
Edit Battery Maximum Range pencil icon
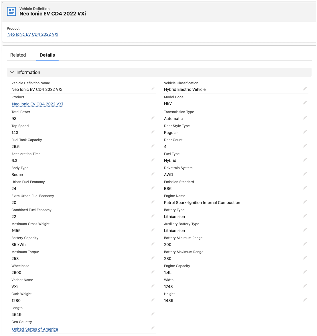pyautogui.click(x=305, y=258)
